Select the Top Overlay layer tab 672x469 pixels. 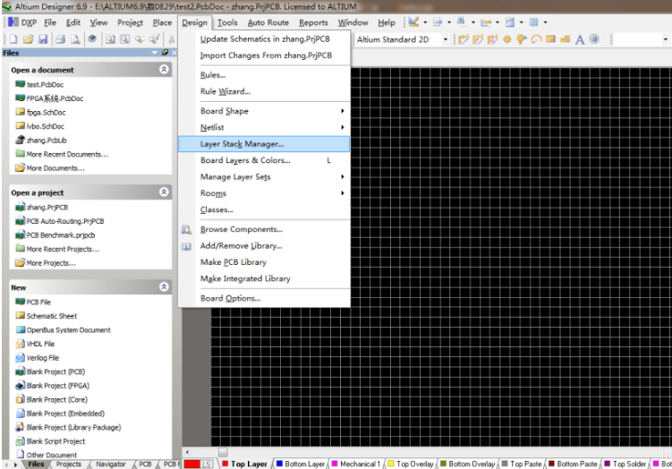pyautogui.click(x=411, y=464)
